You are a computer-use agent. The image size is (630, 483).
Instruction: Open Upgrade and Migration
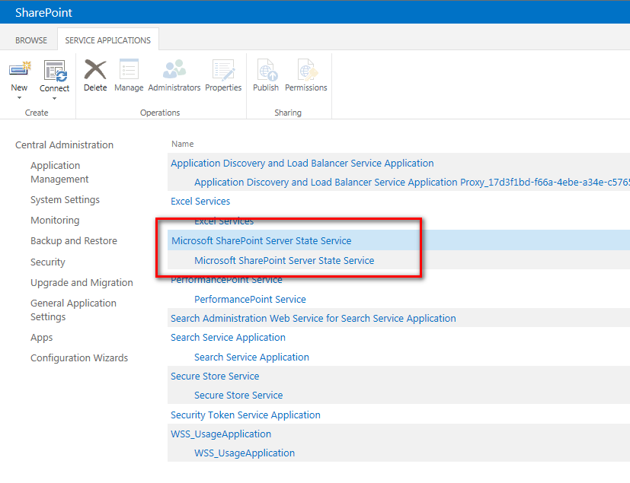tap(82, 282)
